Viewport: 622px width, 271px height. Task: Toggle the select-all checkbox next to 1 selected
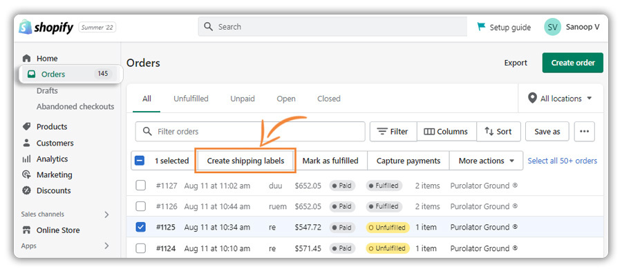pos(140,161)
